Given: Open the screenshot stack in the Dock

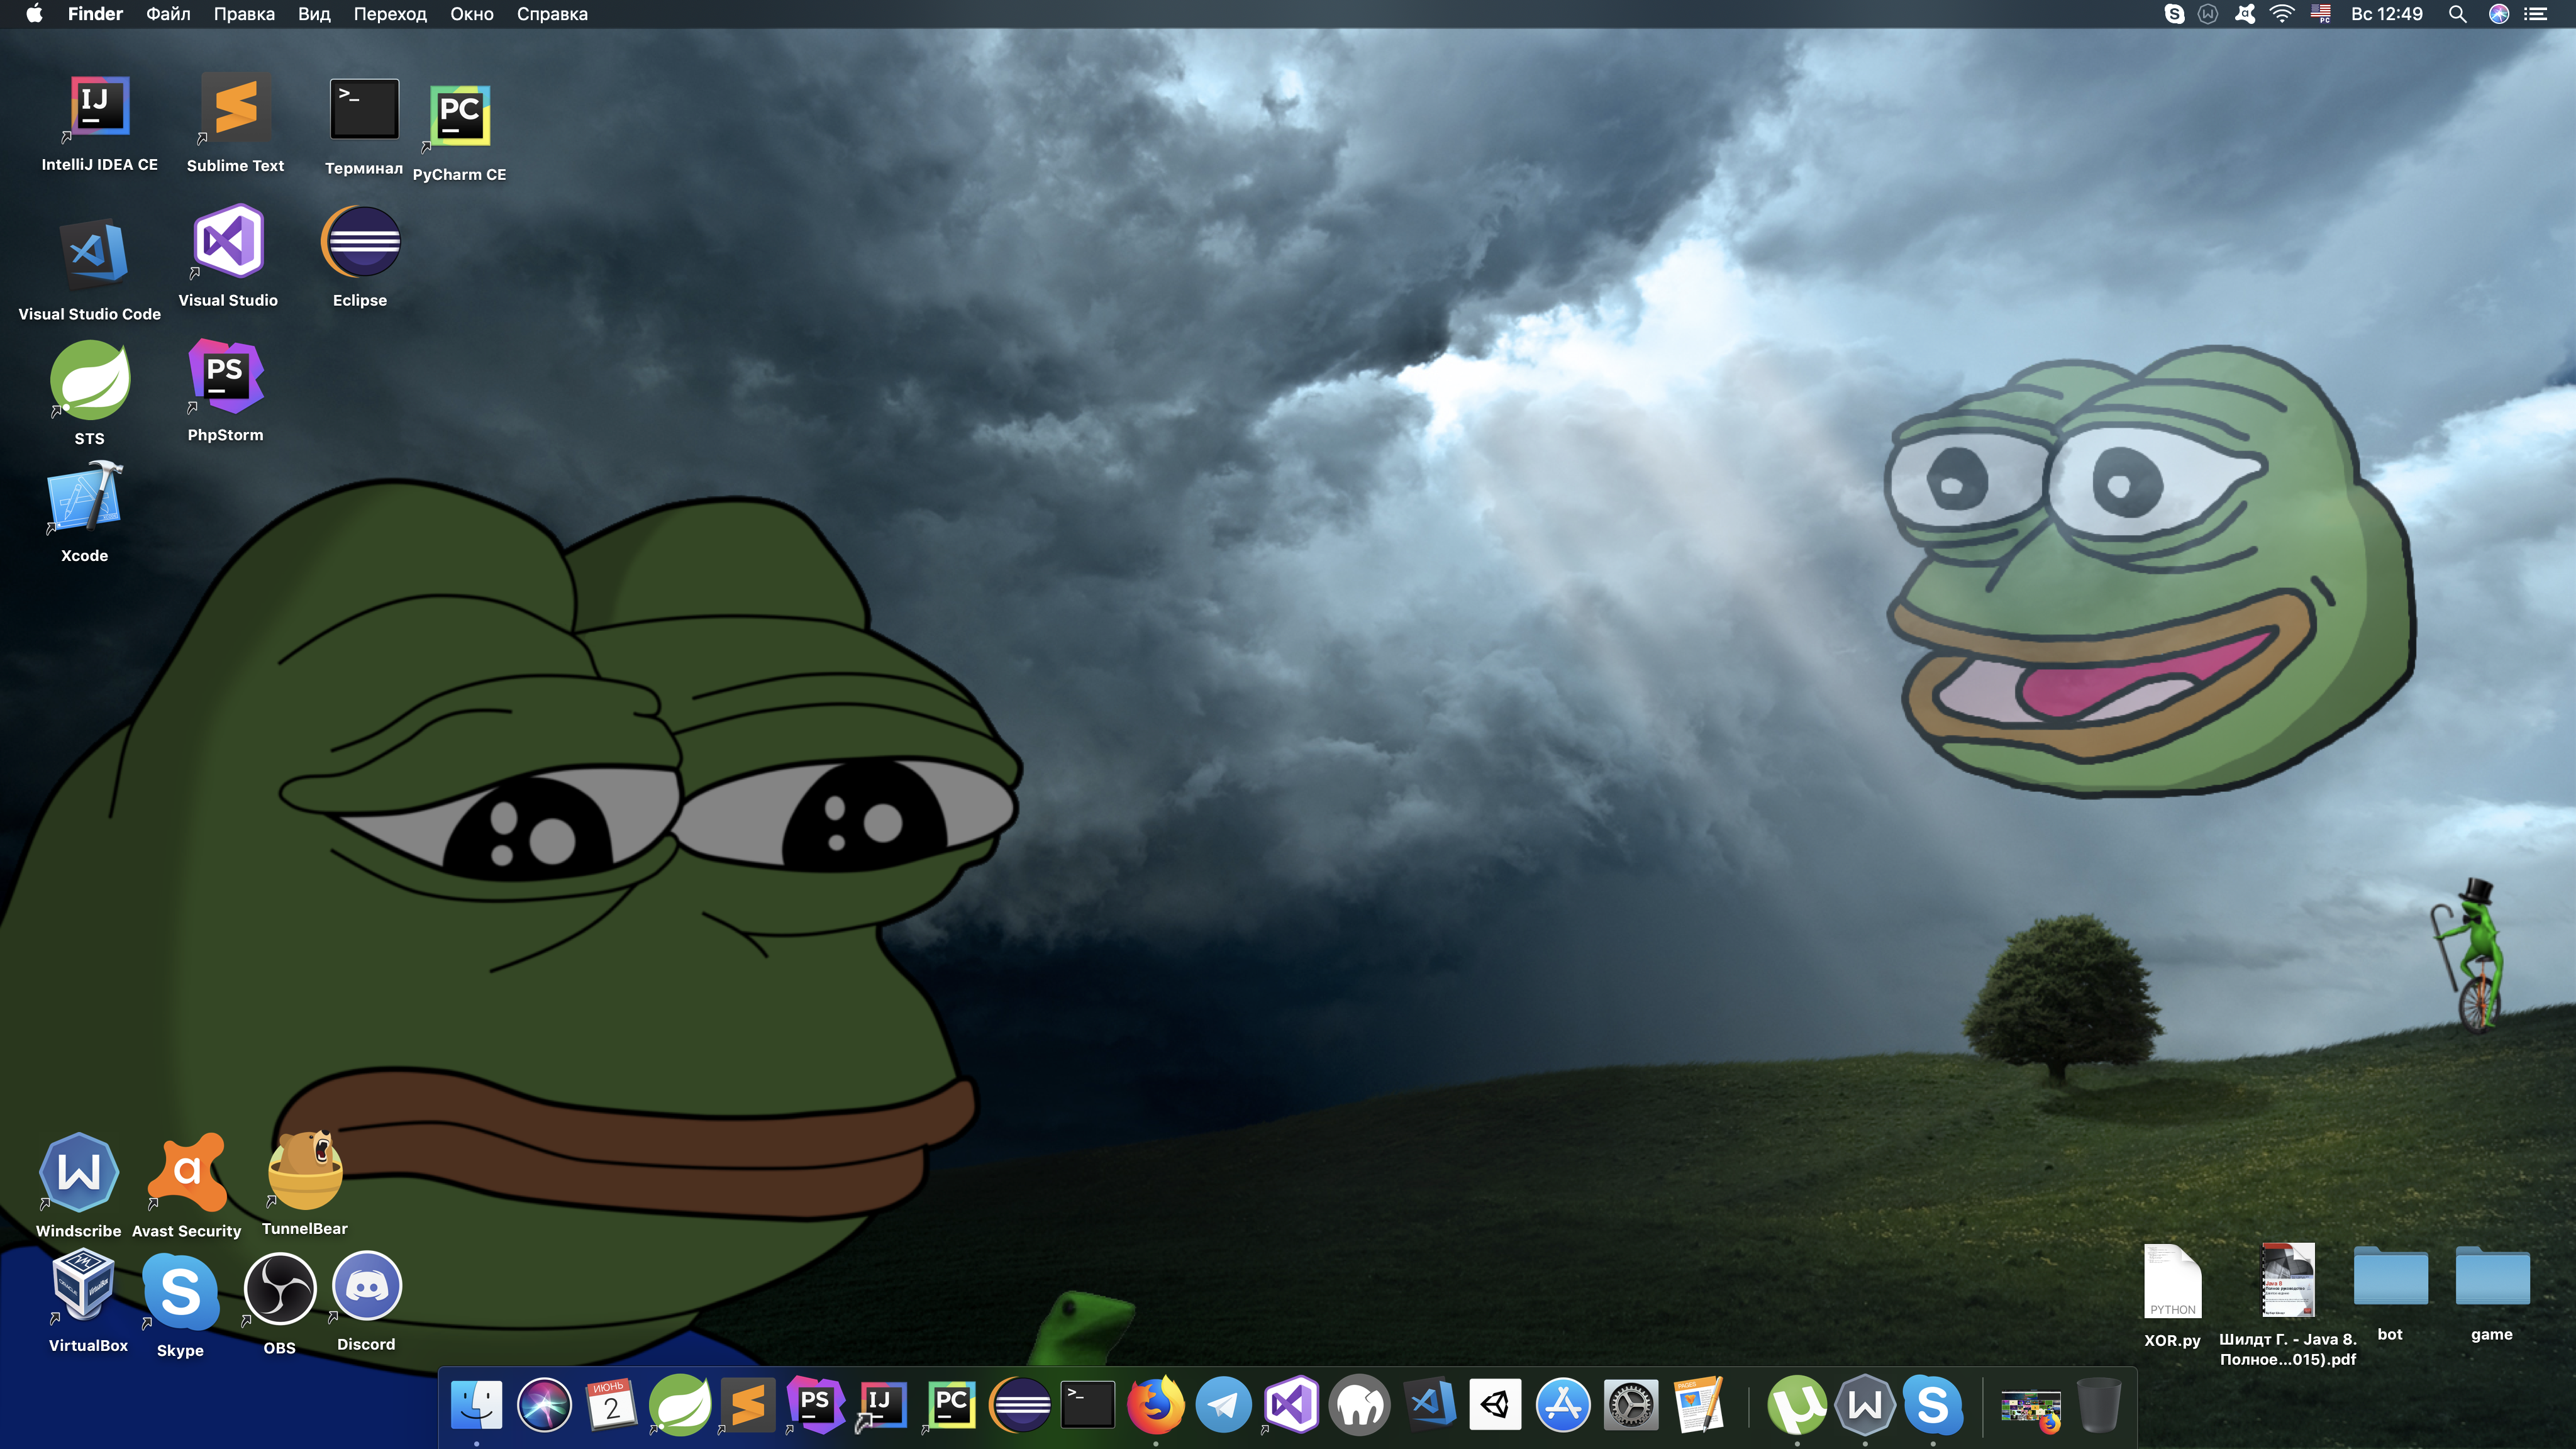Looking at the screenshot, I should (2030, 1409).
